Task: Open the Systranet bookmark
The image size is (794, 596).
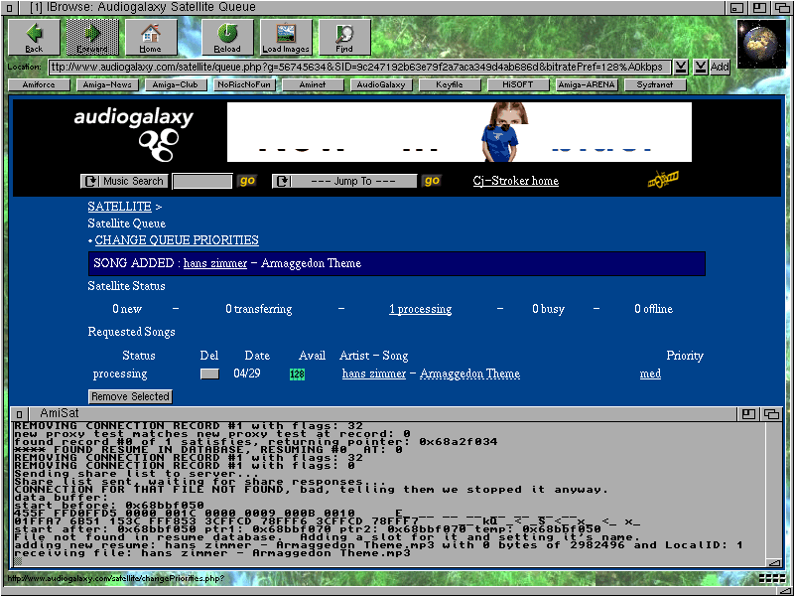Action: pos(655,84)
